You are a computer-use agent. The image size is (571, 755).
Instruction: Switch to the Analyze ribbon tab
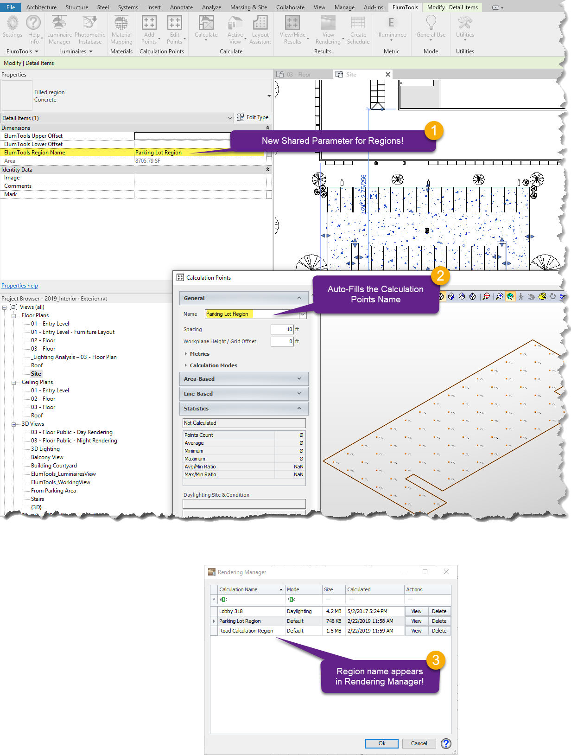[x=211, y=7]
